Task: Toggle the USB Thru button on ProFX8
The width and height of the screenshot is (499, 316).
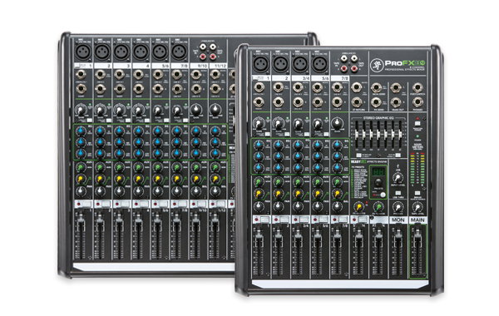Action: coord(398,193)
